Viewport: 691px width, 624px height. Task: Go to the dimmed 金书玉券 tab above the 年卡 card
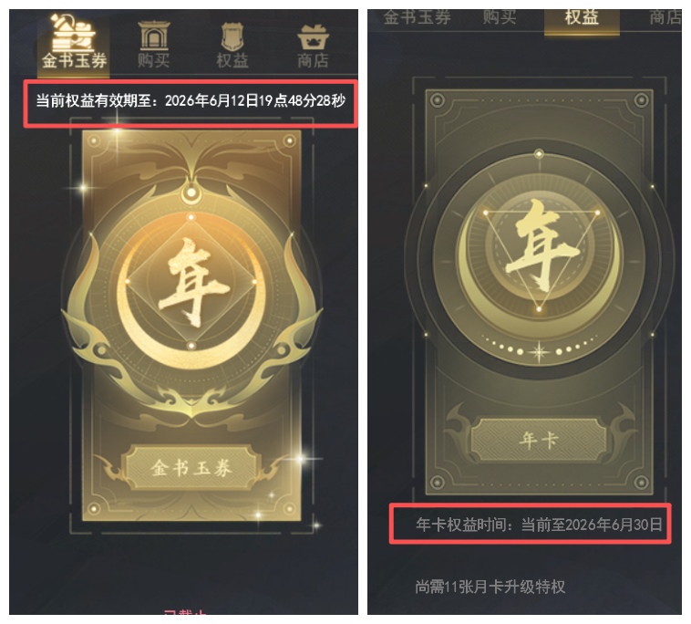[417, 17]
